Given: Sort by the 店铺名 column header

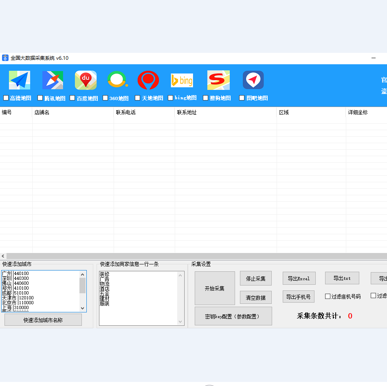Looking at the screenshot, I should coord(73,113).
